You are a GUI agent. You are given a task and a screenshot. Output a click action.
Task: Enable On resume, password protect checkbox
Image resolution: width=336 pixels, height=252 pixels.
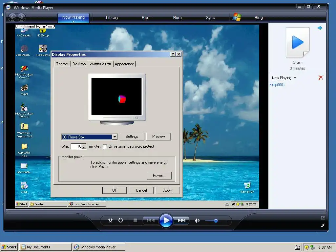pos(105,147)
